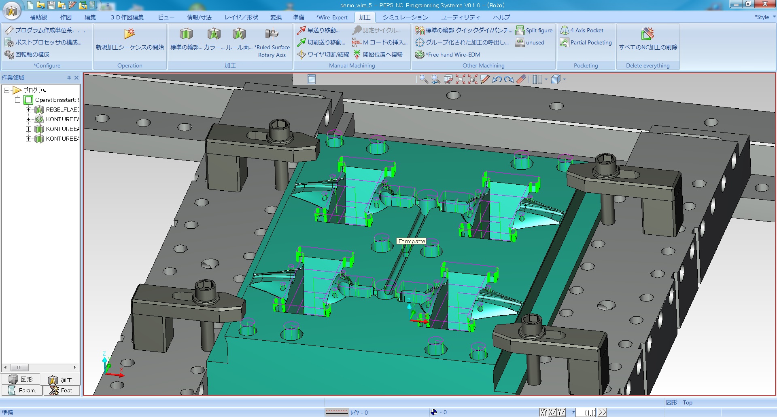Image resolution: width=777 pixels, height=417 pixels.
Task: Click the eraser icon in view toolbar
Action: point(521,80)
